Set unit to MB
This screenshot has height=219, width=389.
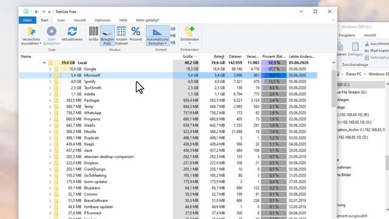pyautogui.click(x=173, y=36)
